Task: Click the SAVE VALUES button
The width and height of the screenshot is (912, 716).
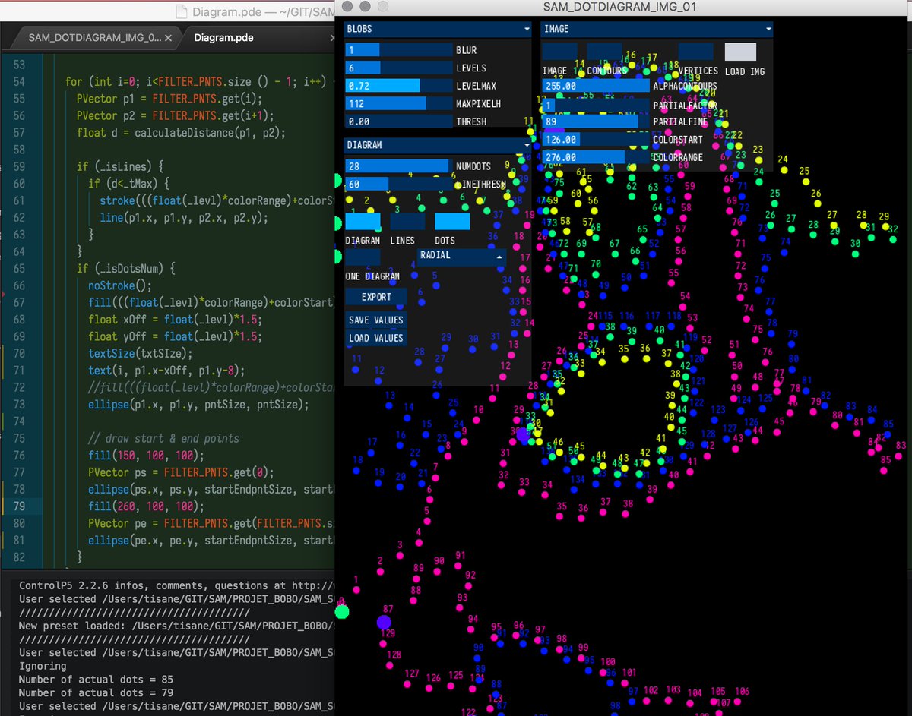Action: click(x=376, y=320)
